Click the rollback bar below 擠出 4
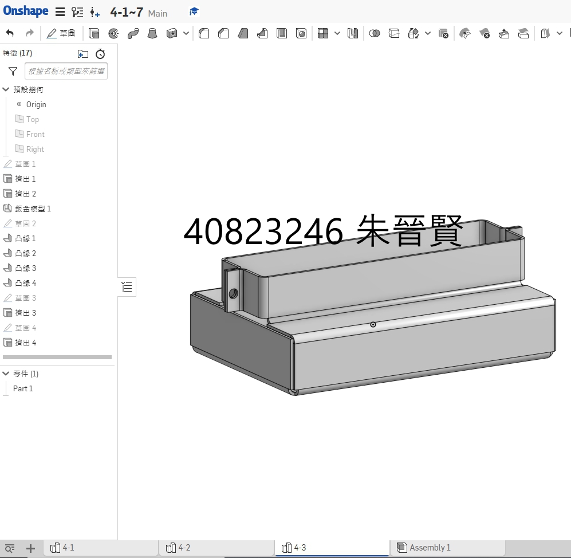 pyautogui.click(x=57, y=357)
